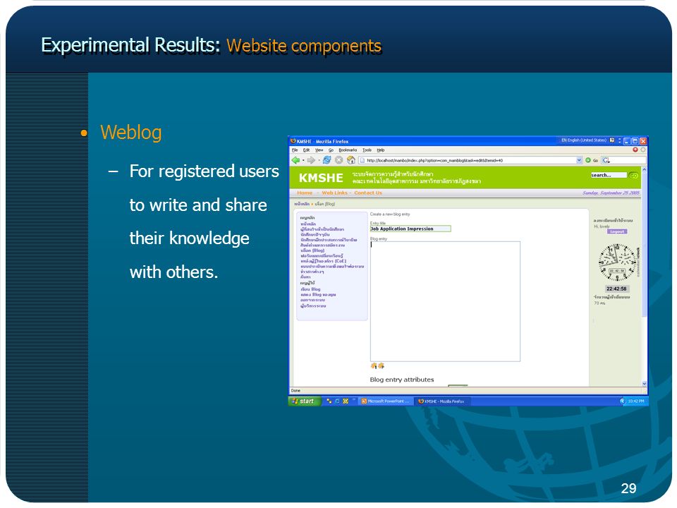
Task: Click the 10:42 PM taskbar clock
Action: pos(635,401)
